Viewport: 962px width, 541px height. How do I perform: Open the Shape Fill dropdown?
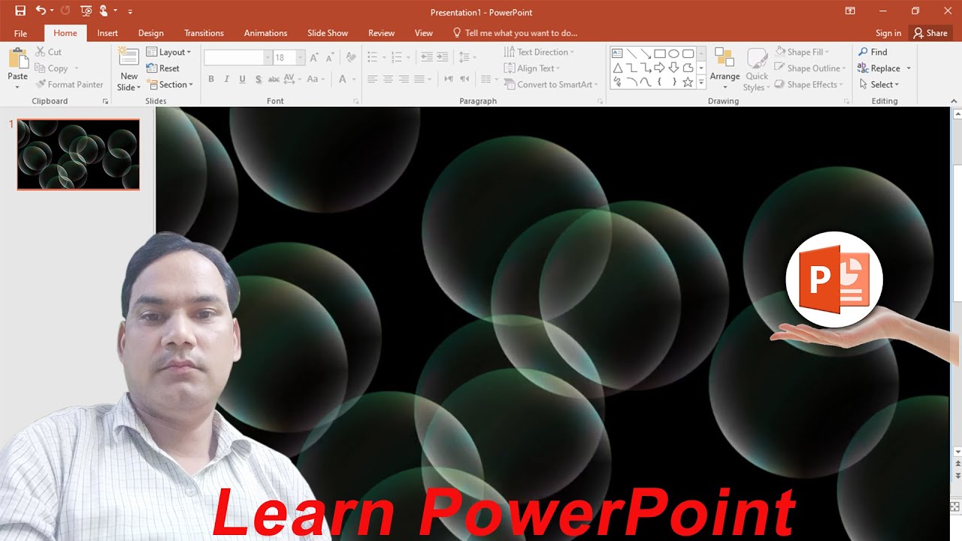(802, 52)
